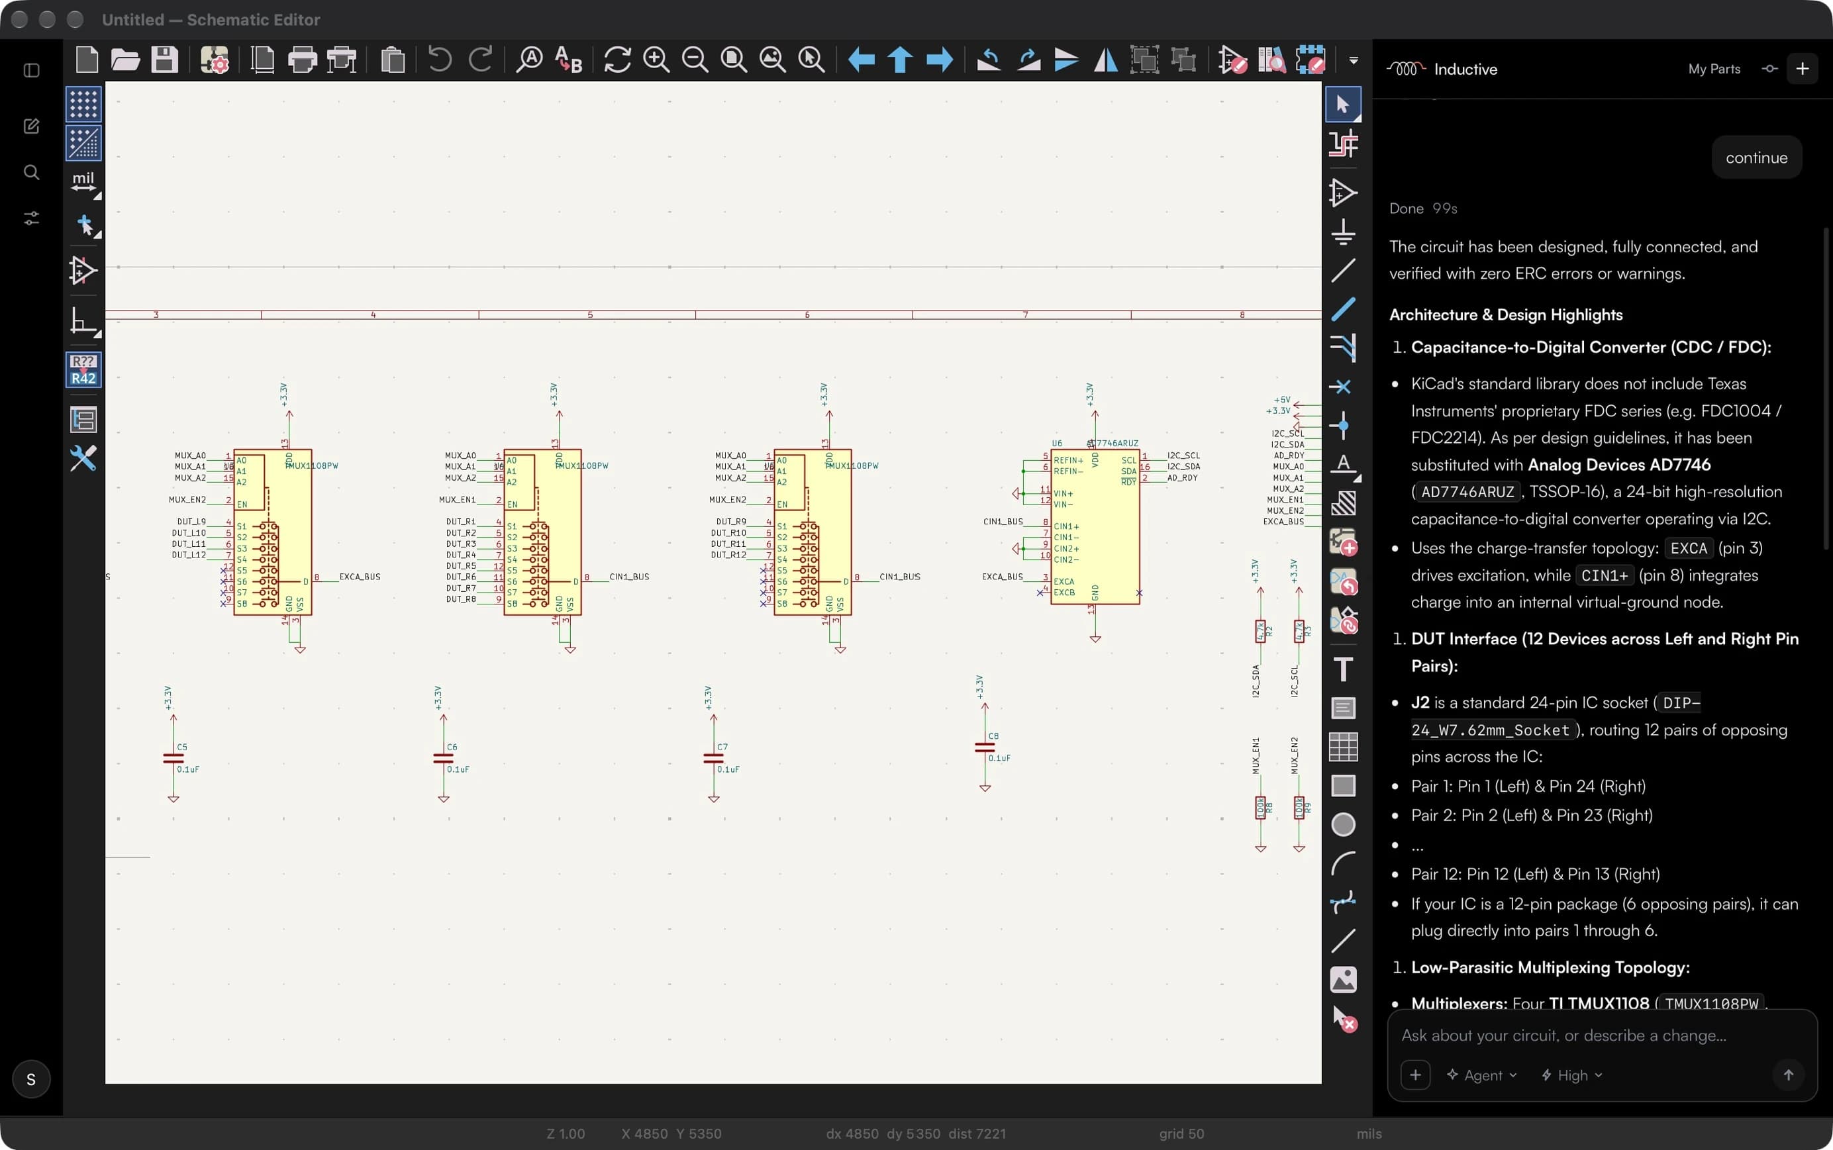This screenshot has width=1833, height=1150.
Task: Toggle the Inductive sidebar panel layout
Action: tap(31, 70)
